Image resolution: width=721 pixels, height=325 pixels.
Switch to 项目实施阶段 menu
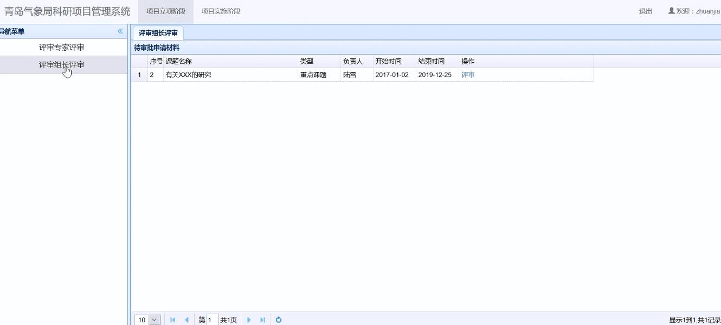[x=221, y=11]
